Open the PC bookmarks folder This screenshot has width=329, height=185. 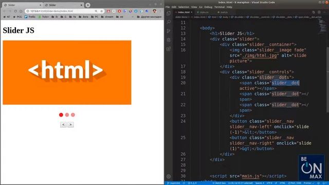click(95, 17)
